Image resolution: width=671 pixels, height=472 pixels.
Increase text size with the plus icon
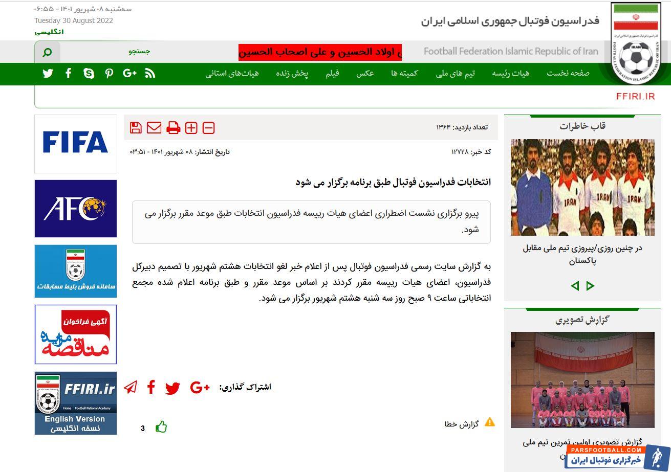[x=191, y=128]
